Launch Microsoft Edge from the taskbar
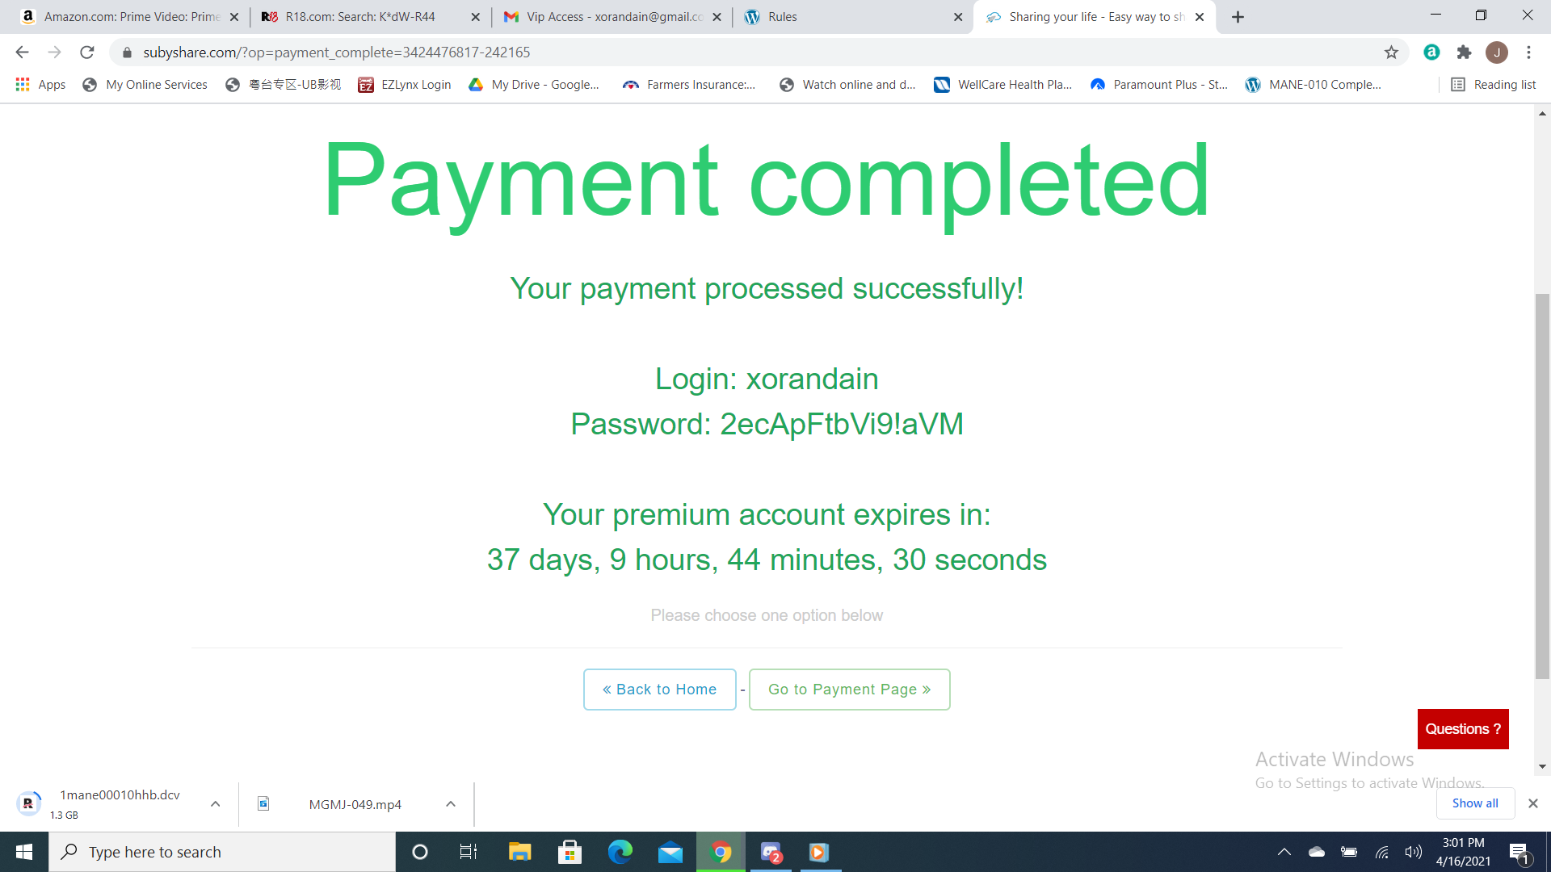This screenshot has height=872, width=1551. (620, 852)
